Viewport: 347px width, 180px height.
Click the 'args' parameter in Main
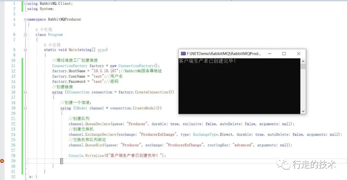click(x=102, y=50)
